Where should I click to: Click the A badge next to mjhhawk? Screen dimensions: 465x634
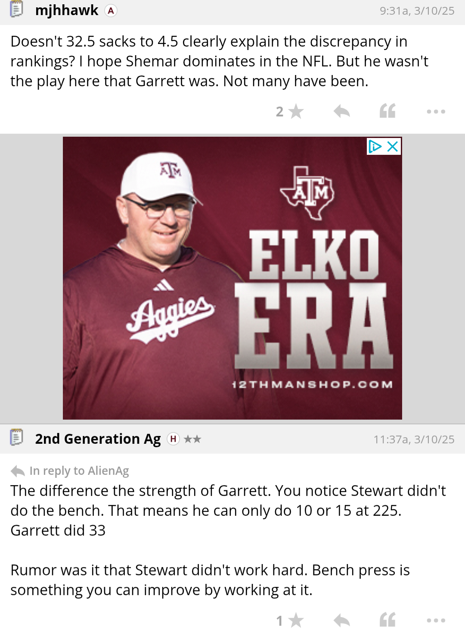click(x=111, y=11)
